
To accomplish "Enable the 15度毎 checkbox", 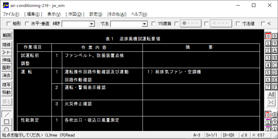I will coord(154,24).
